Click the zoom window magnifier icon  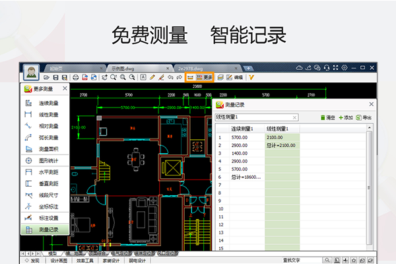coord(114,77)
